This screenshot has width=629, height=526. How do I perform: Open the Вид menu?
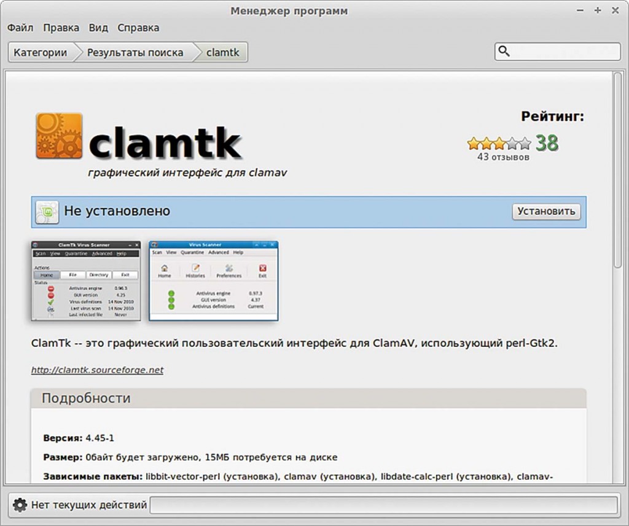98,28
